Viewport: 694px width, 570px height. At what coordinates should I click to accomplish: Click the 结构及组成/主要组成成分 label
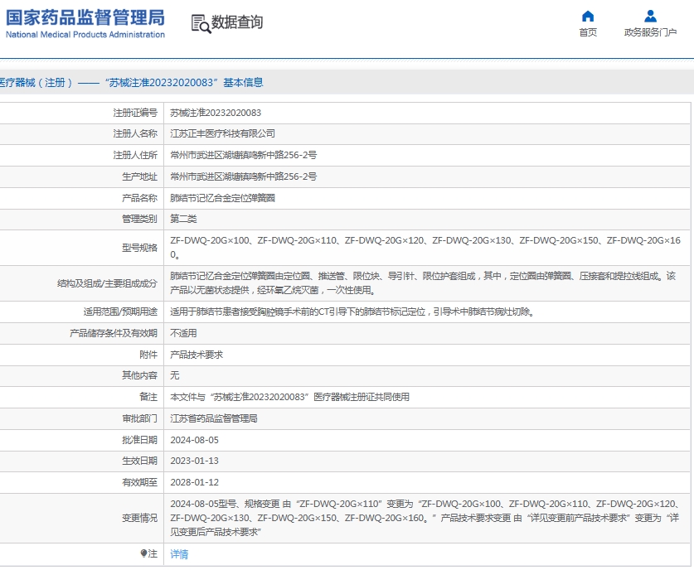(x=108, y=284)
